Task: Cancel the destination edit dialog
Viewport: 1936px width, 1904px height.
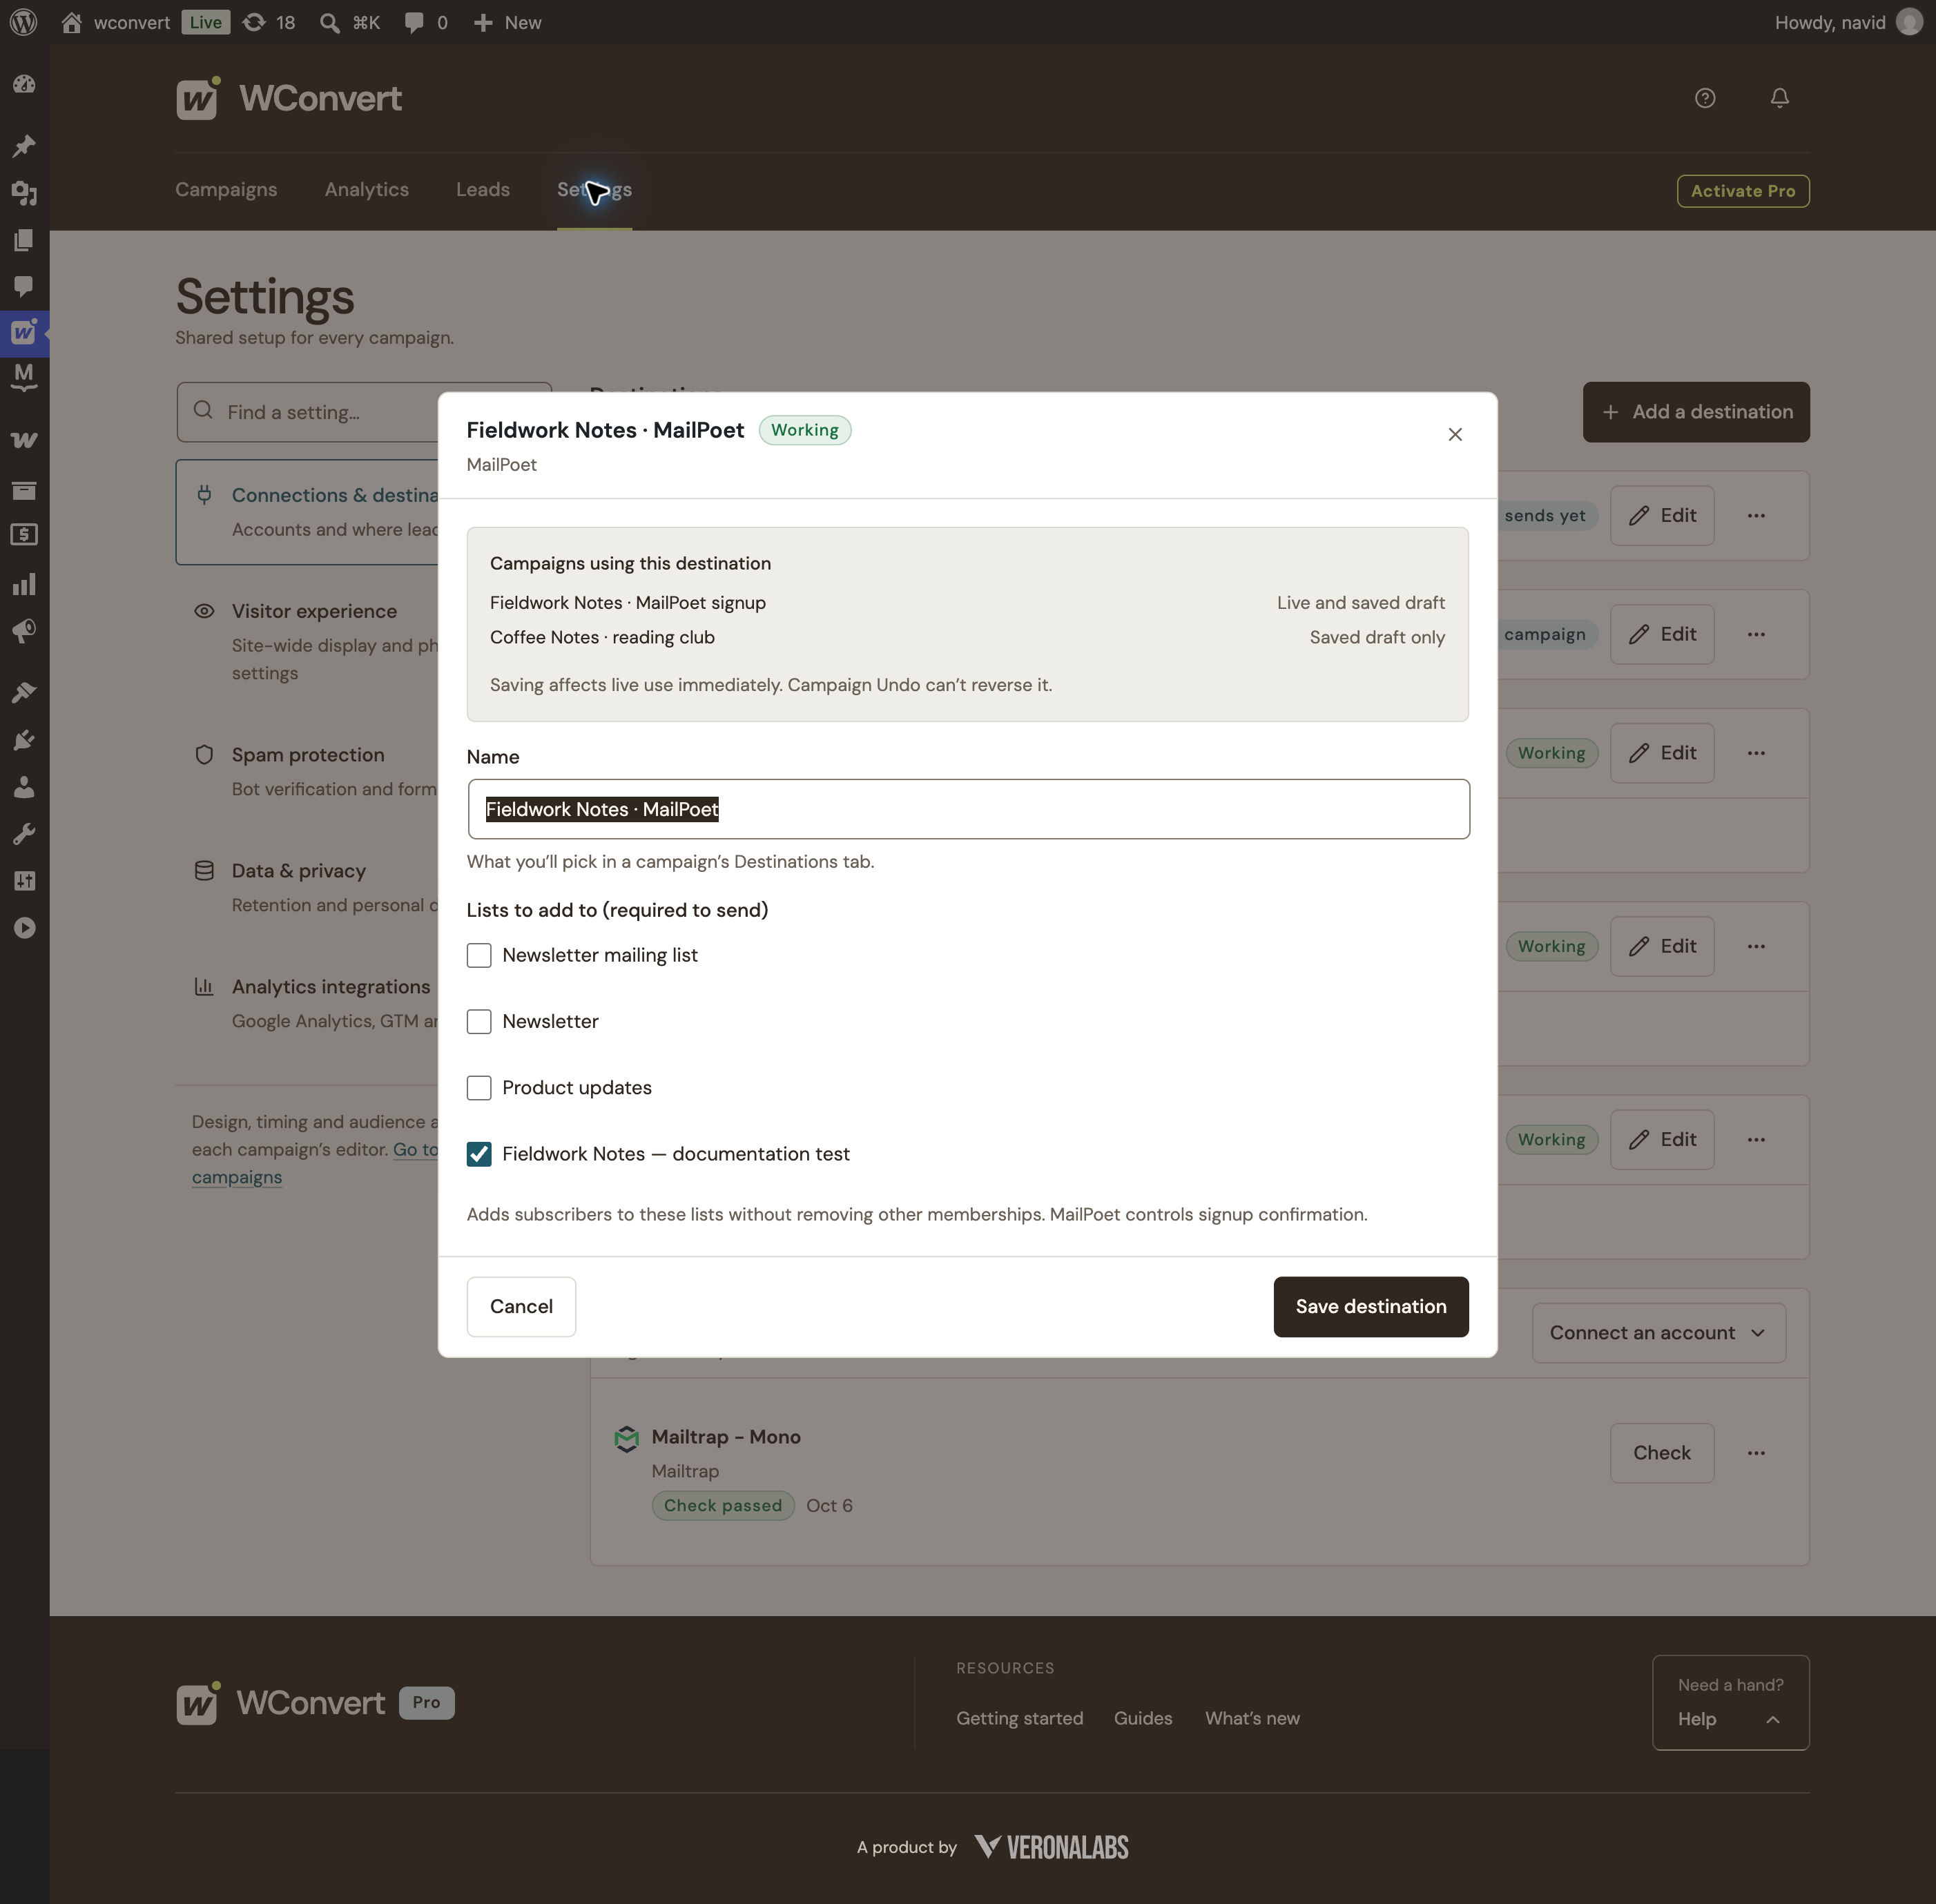Action: tap(521, 1306)
